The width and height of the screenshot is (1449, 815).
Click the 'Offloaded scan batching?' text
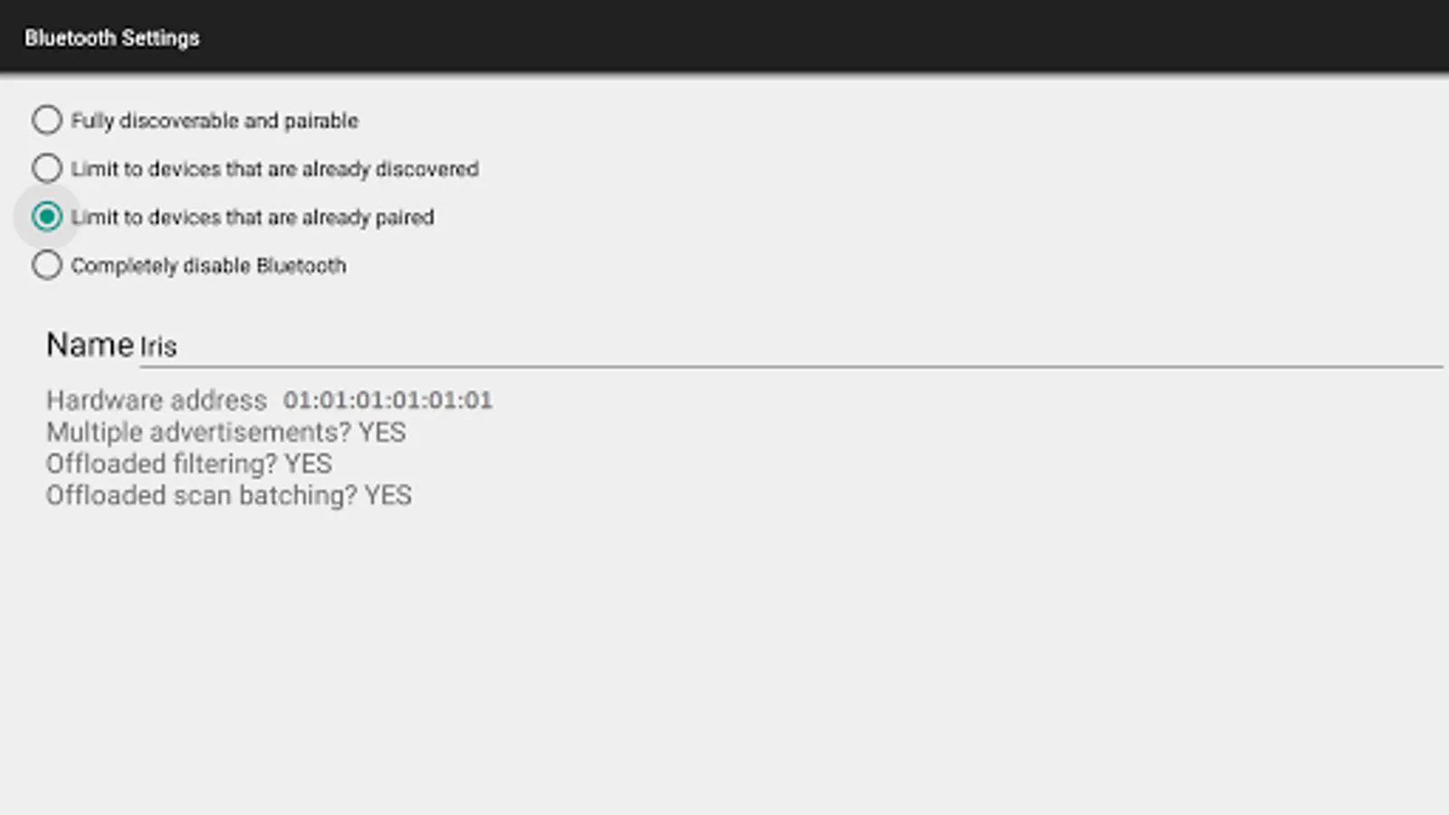[x=202, y=495]
